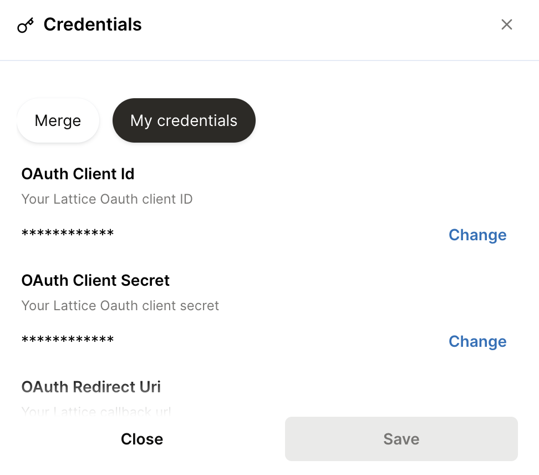Click the faded Lattice callback url text
Screen dimensions: 539x475
coord(96,411)
